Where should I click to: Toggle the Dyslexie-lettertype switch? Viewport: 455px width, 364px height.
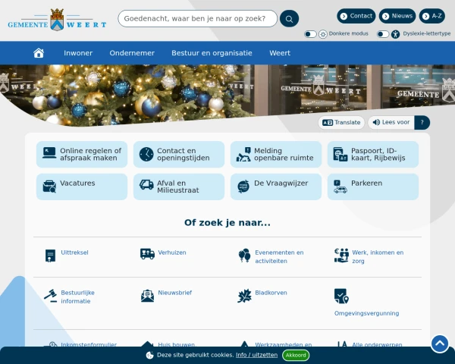(x=383, y=34)
